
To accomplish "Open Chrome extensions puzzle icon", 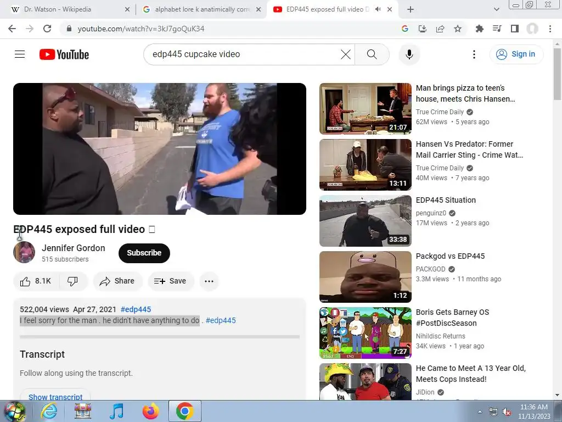I will point(479,29).
